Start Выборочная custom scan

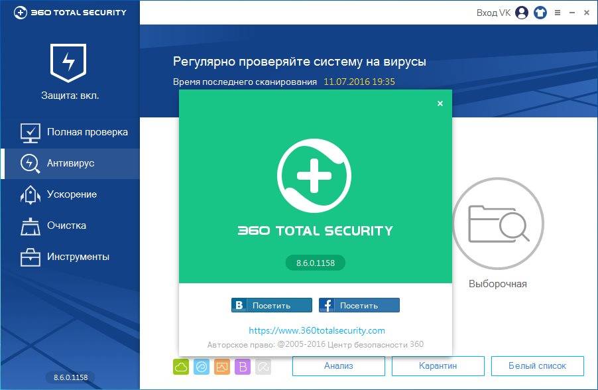tap(498, 233)
